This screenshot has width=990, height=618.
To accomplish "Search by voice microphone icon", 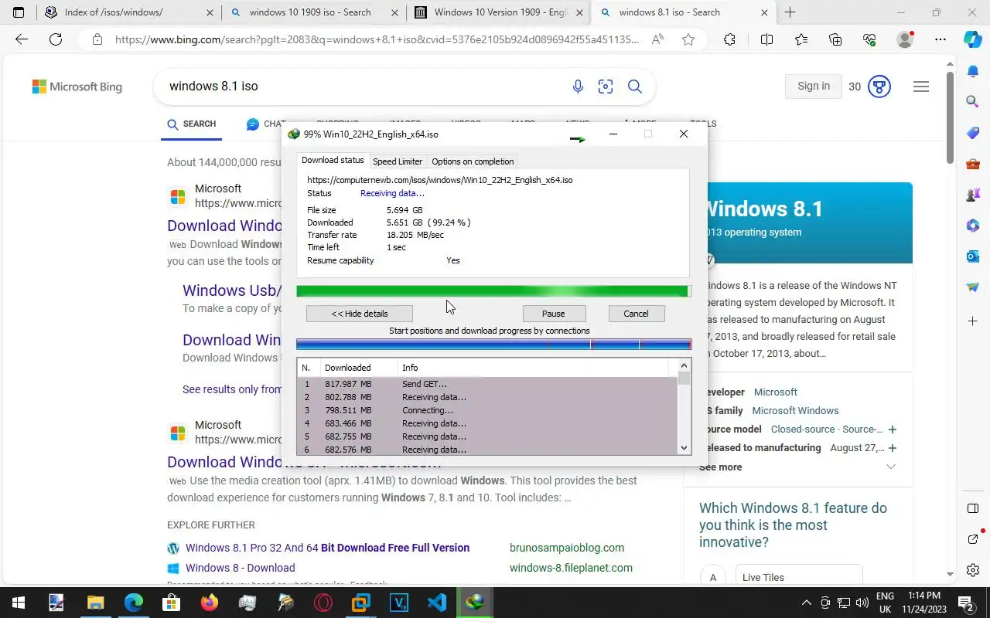I will pos(578,87).
